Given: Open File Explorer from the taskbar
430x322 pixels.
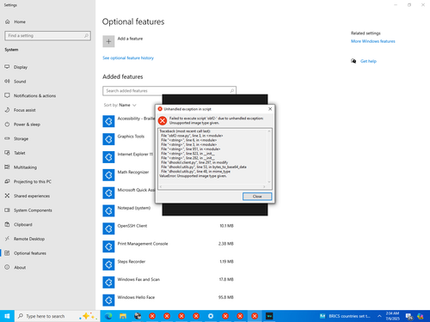Looking at the screenshot, I should click(x=123, y=316).
